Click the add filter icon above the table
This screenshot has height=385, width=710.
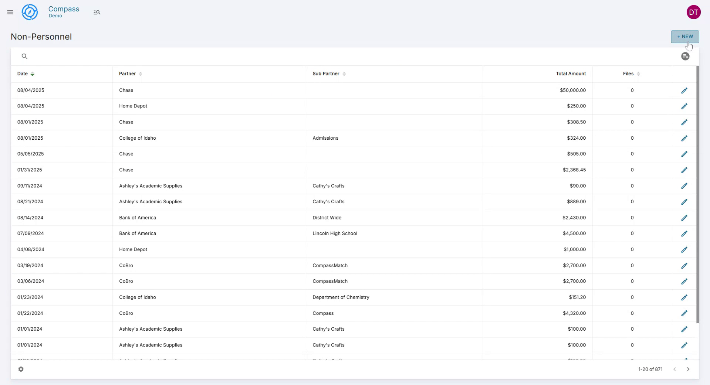coord(685,56)
